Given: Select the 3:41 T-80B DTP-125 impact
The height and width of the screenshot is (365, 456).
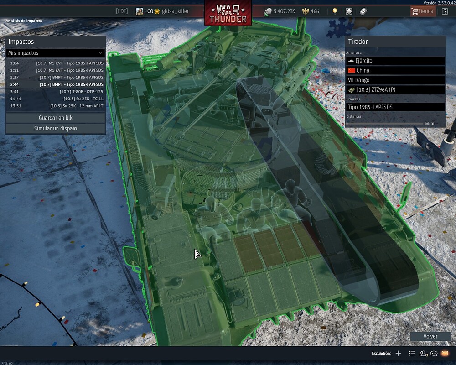Looking at the screenshot, I should (x=56, y=92).
